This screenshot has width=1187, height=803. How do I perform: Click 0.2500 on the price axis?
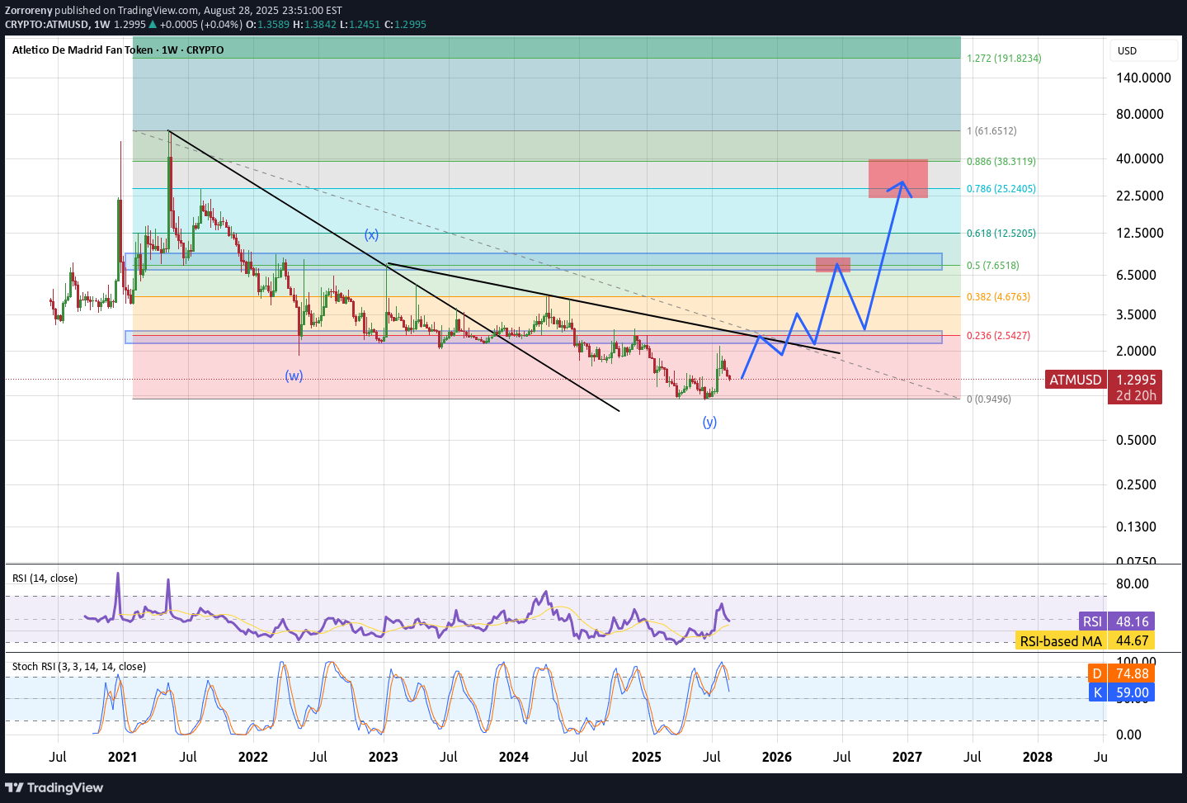coord(1136,484)
